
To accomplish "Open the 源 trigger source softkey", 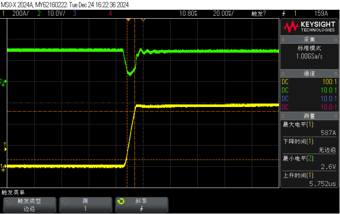I will tap(85, 205).
